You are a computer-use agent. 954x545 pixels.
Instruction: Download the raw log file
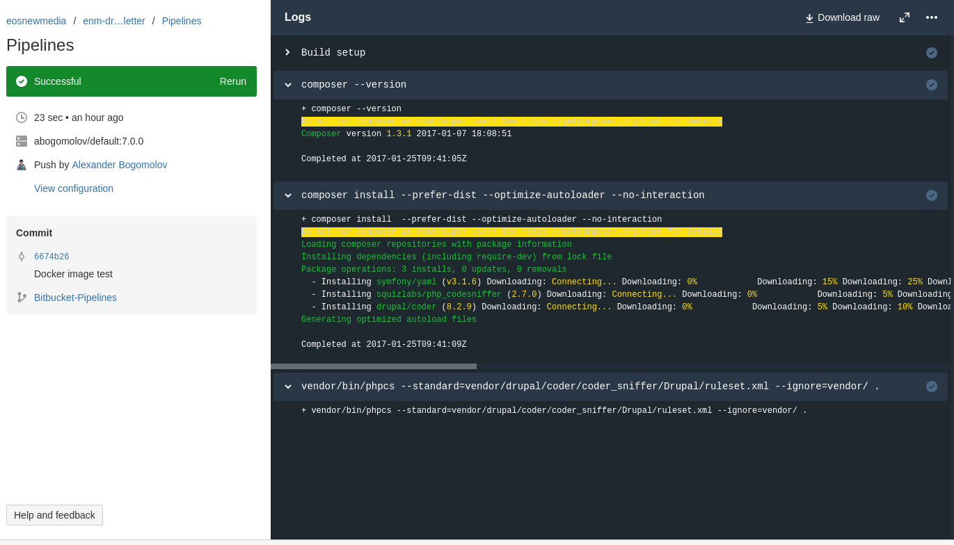[x=842, y=17]
